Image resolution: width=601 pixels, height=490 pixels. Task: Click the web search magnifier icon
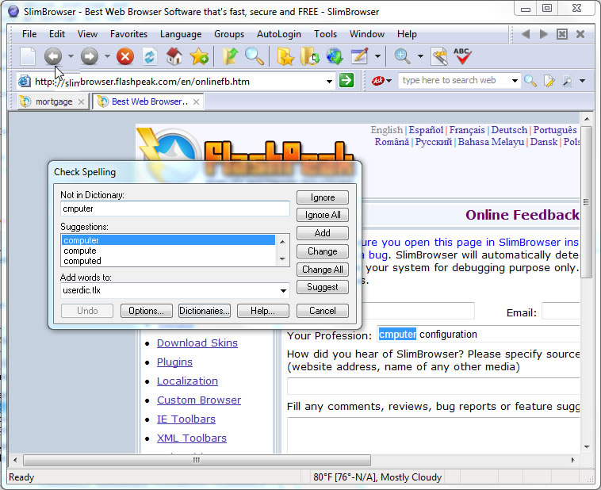pos(530,81)
